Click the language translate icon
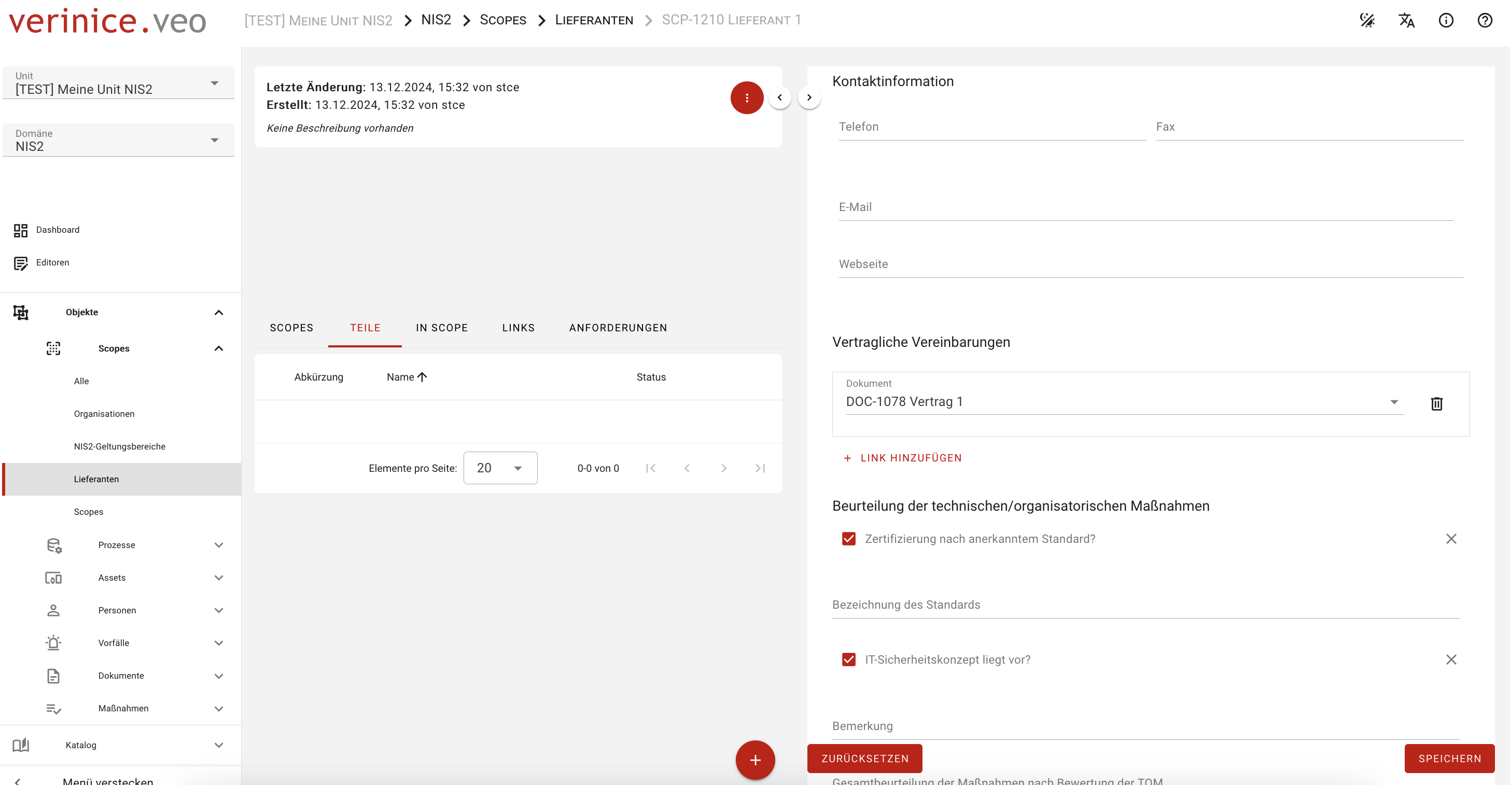 (1406, 21)
